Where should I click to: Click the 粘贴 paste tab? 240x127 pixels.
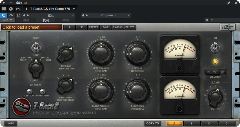(65, 20)
